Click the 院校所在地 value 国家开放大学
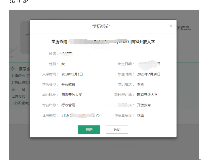This screenshot has height=165, width=211. (x=147, y=95)
